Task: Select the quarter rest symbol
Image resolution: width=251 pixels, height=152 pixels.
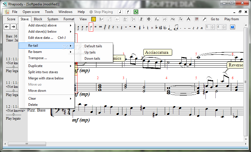Action: click(x=122, y=27)
